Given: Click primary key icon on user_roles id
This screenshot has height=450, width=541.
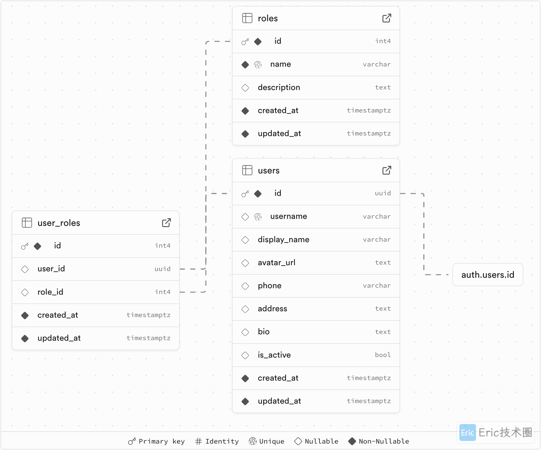Looking at the screenshot, I should tap(25, 246).
